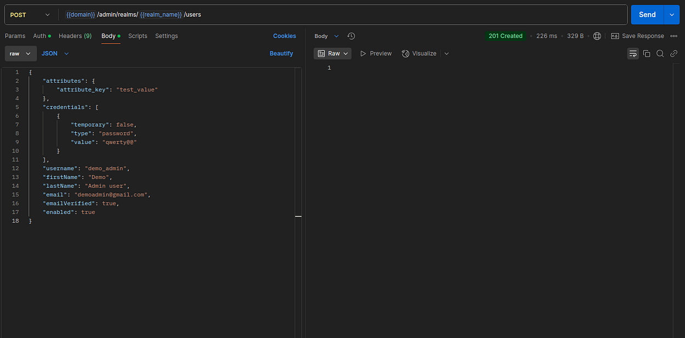Click the Visualize response icon
Screen dimensions: 685x338
click(419, 53)
